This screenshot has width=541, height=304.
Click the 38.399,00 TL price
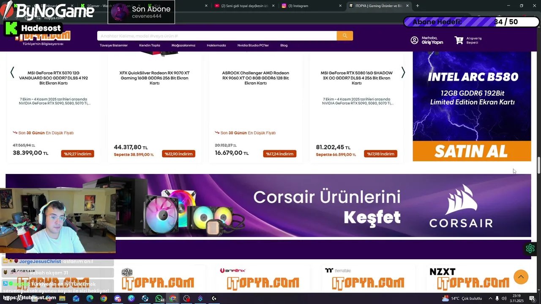(31, 153)
